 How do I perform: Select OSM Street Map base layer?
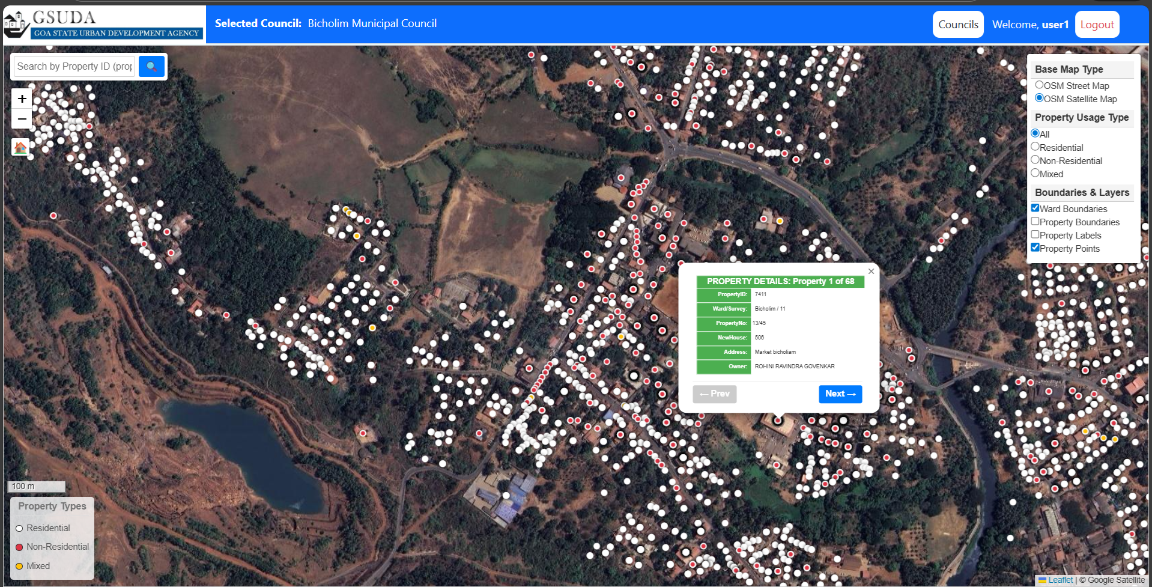pyautogui.click(x=1039, y=85)
